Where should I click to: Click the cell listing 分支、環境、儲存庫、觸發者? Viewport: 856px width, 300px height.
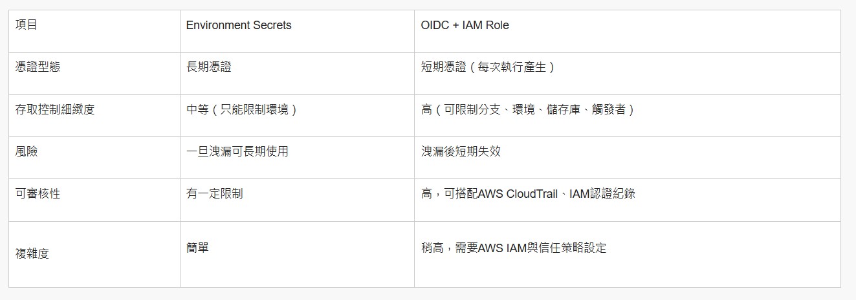pos(627,115)
